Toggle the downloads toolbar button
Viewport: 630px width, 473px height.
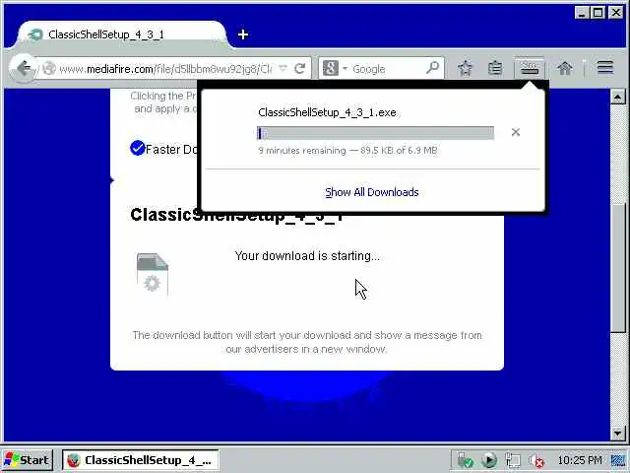530,68
